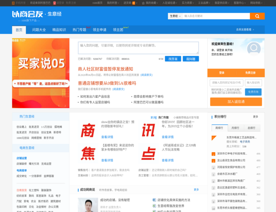Click 更多 beside 成功网商说

[x=196, y=190]
